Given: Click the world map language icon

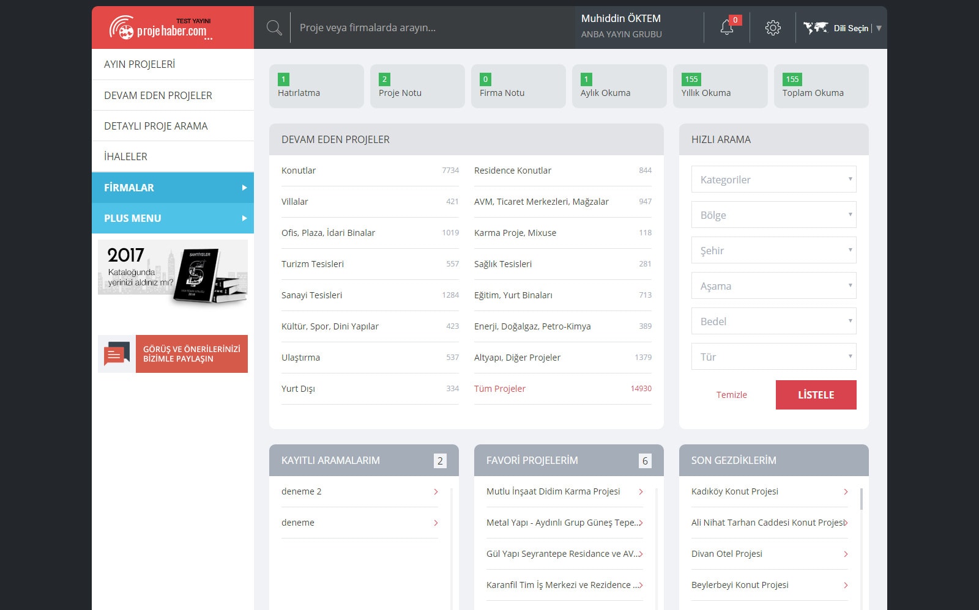Looking at the screenshot, I should pos(815,28).
